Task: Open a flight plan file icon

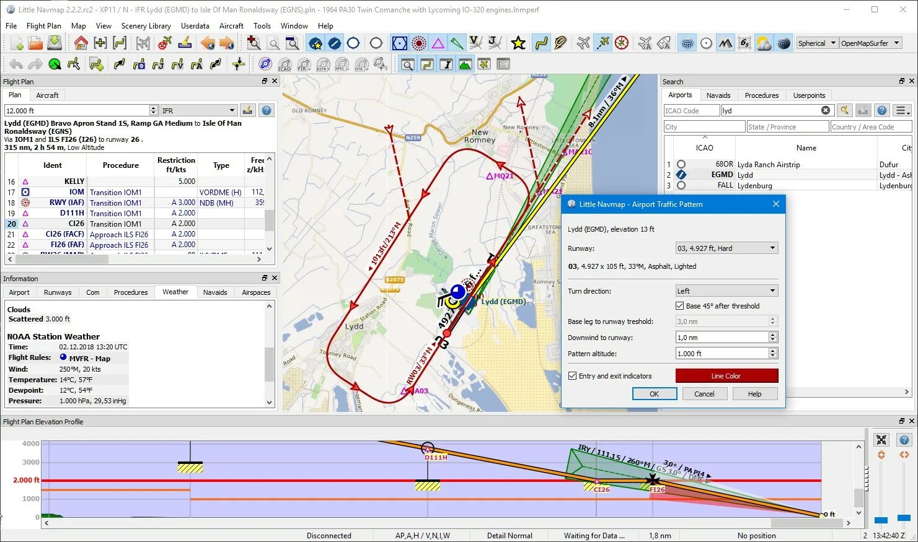Action: tap(35, 43)
